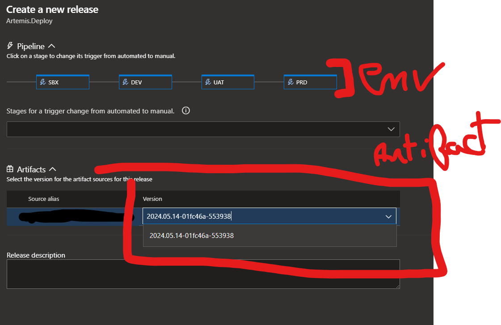Viewport: 501px width, 325px height.
Task: Click into the Release description text area
Action: (x=203, y=274)
